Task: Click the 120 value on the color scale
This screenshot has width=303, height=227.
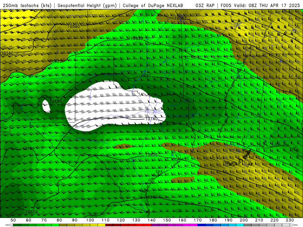Action: 121,220
